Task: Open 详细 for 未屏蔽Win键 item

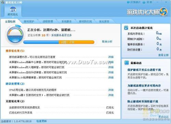Action: click(x=111, y=95)
